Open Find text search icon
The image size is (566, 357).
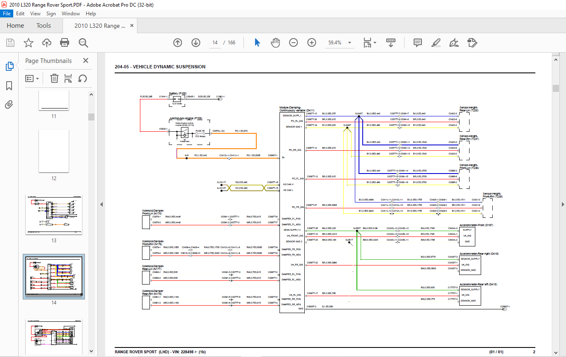click(x=83, y=43)
